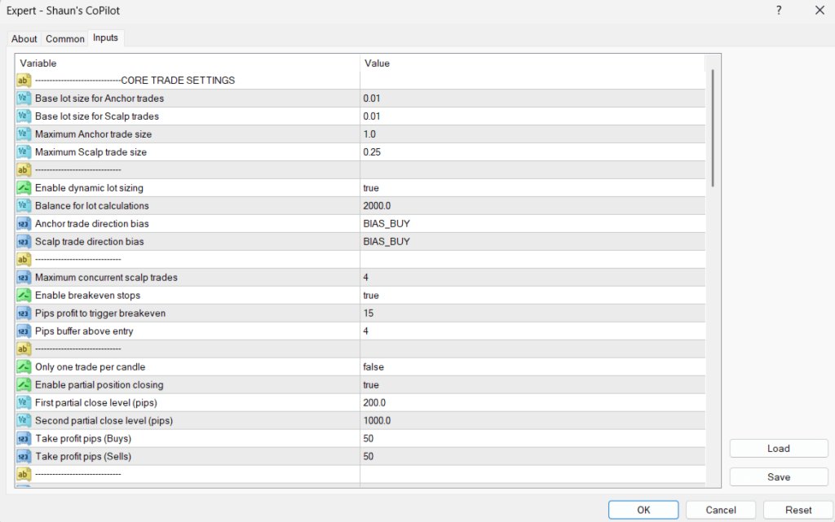
Task: Open the Anchor trade direction bias BIAS_BUY value
Action: 532,224
